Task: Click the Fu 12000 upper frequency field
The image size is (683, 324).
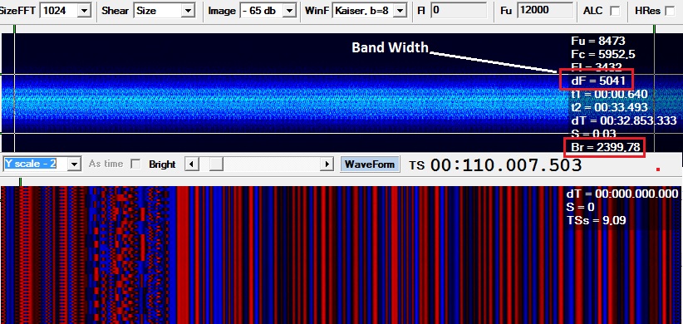Action: [545, 11]
